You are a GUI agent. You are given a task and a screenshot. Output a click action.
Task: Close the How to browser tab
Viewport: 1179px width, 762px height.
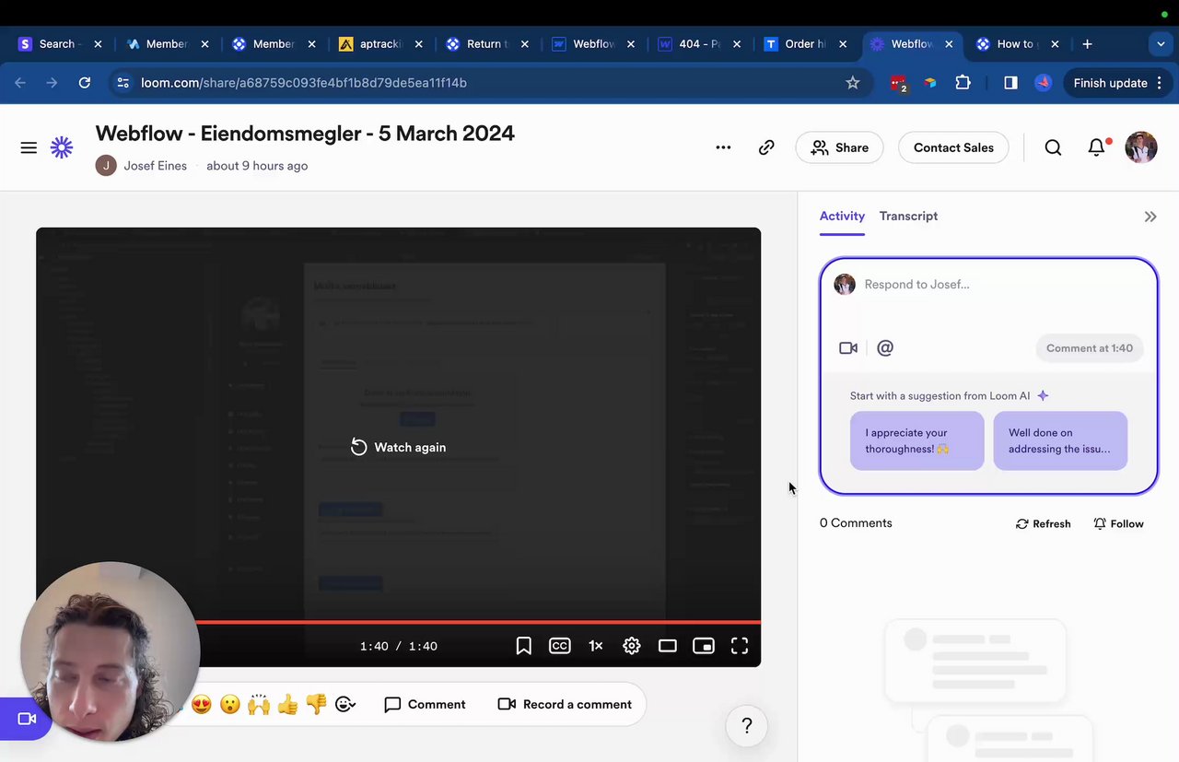pyautogui.click(x=1055, y=43)
